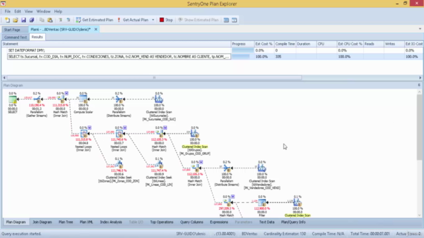424x238 pixels.
Task: Click the Save toolbar icon
Action: pos(24,20)
